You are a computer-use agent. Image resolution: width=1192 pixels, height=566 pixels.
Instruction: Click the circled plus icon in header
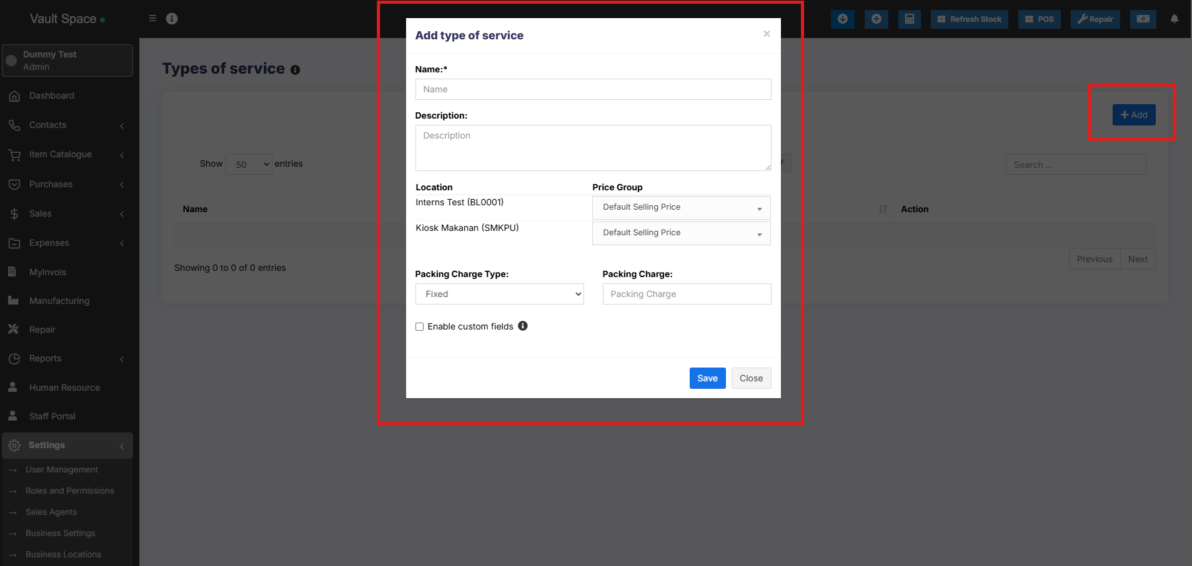pyautogui.click(x=876, y=19)
